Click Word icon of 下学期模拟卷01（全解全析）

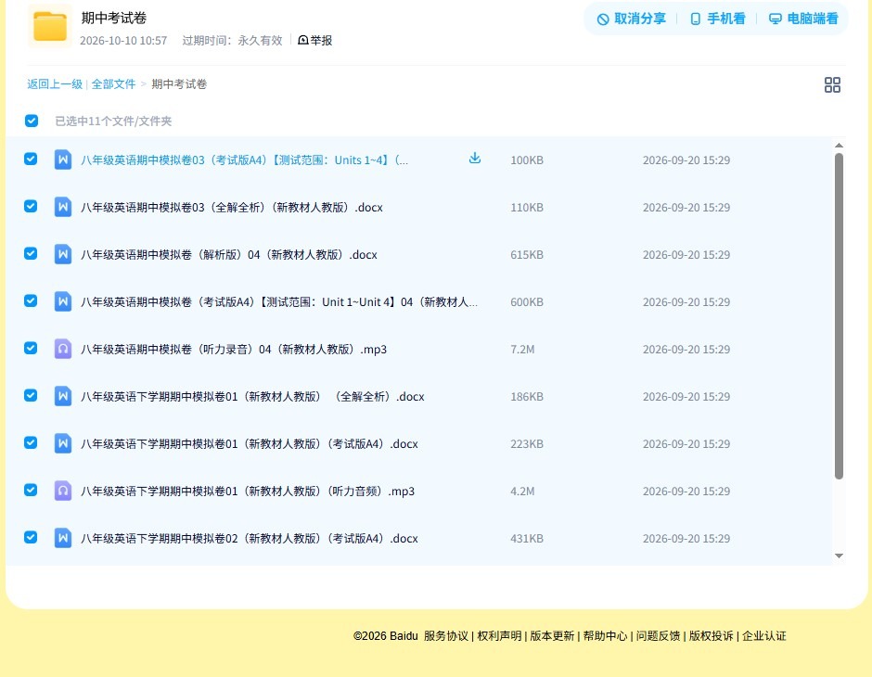pos(63,396)
